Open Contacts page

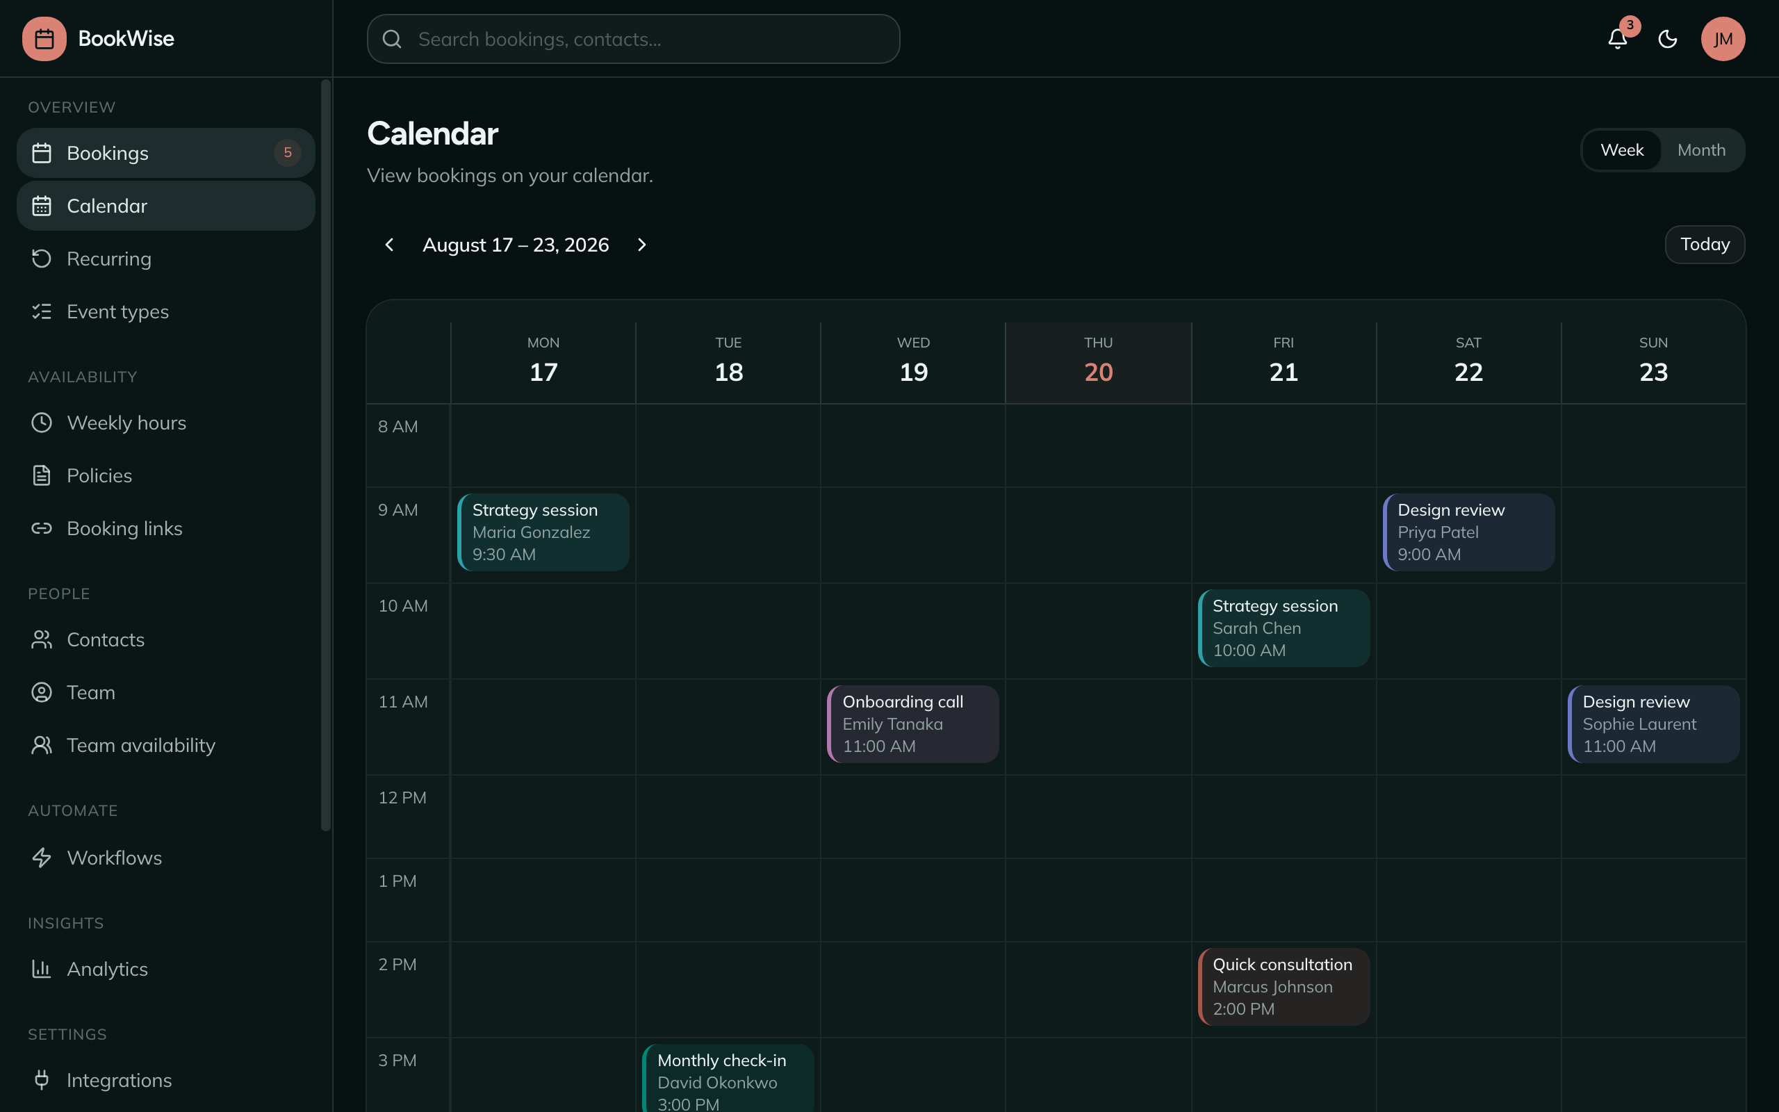coord(166,640)
